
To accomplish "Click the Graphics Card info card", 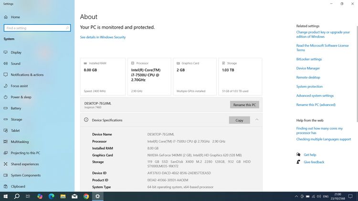I will [195, 76].
